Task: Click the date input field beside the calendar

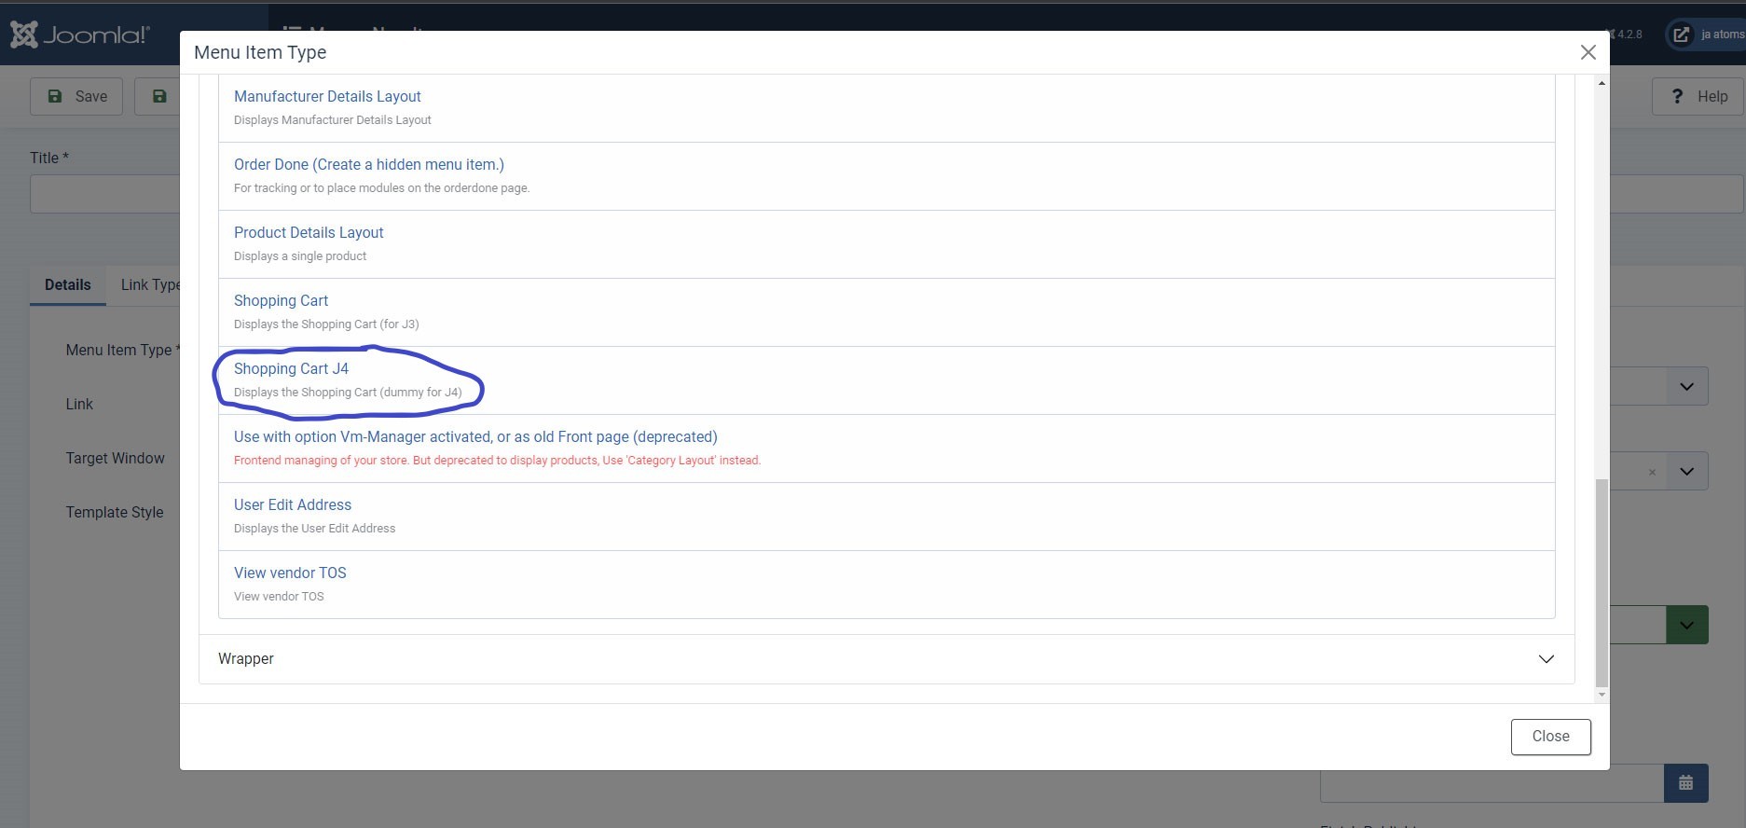Action: tap(1492, 783)
